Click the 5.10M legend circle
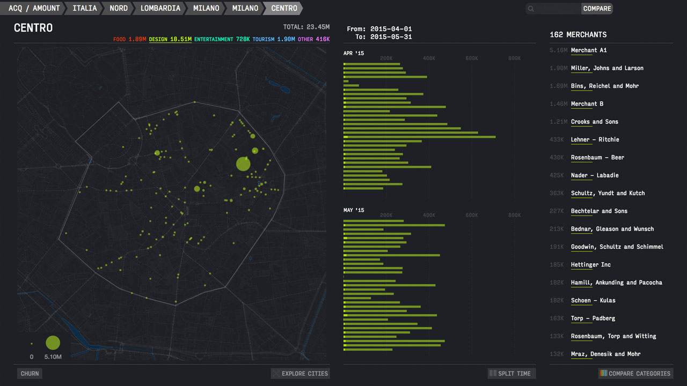 (53, 343)
